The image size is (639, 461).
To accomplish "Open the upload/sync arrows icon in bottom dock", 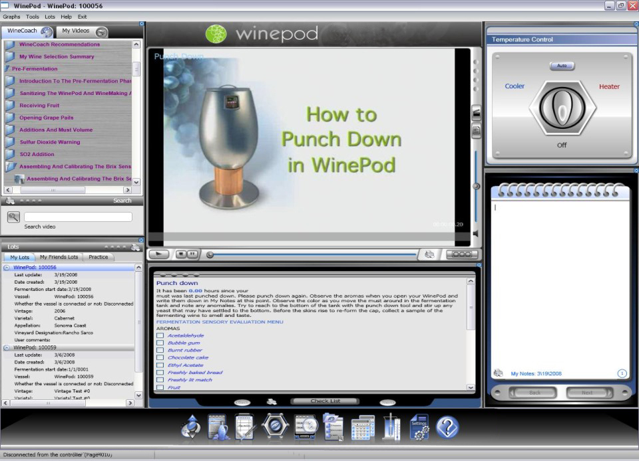I will (191, 428).
